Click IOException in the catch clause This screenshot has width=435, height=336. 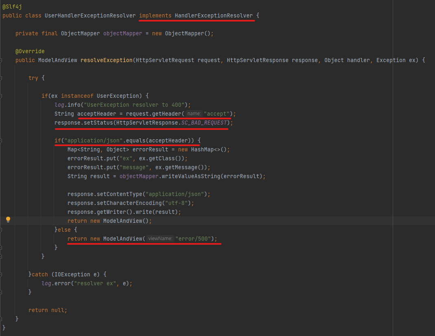tap(72, 274)
